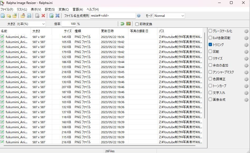This screenshot has height=153, width=250.
Task: Click the add folder icon
Action: (9, 16)
